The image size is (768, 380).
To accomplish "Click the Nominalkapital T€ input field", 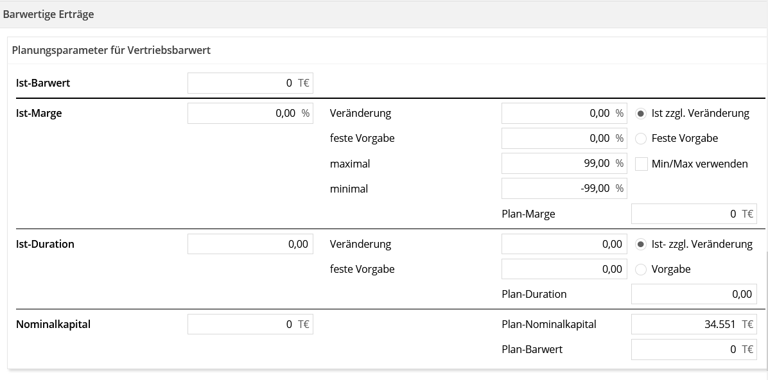I will pos(250,324).
